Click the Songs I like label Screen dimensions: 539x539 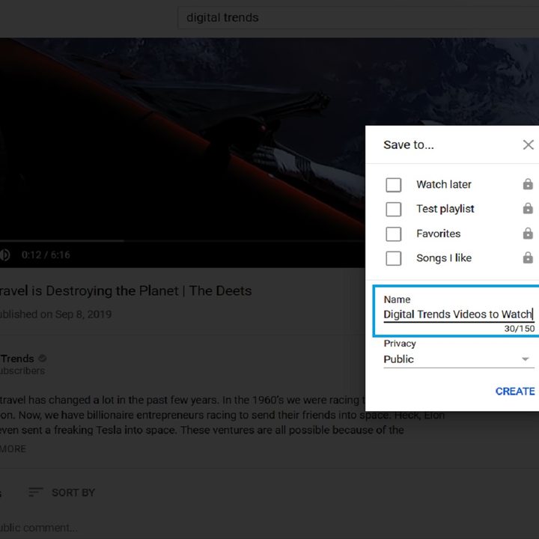[x=444, y=258]
